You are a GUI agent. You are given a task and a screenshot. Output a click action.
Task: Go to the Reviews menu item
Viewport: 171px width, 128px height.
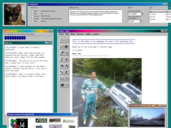[80, 34]
